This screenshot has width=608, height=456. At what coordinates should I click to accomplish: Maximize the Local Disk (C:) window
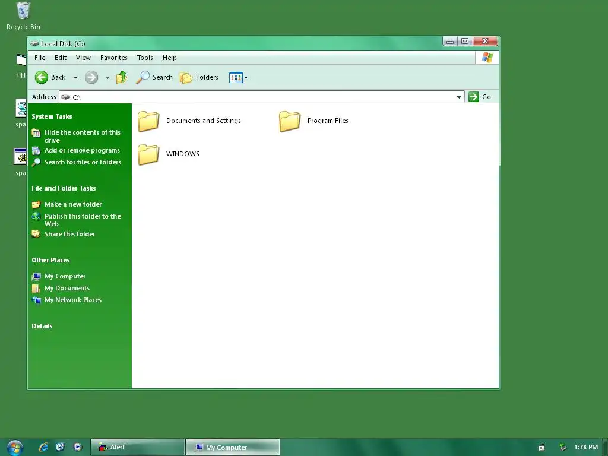[465, 41]
